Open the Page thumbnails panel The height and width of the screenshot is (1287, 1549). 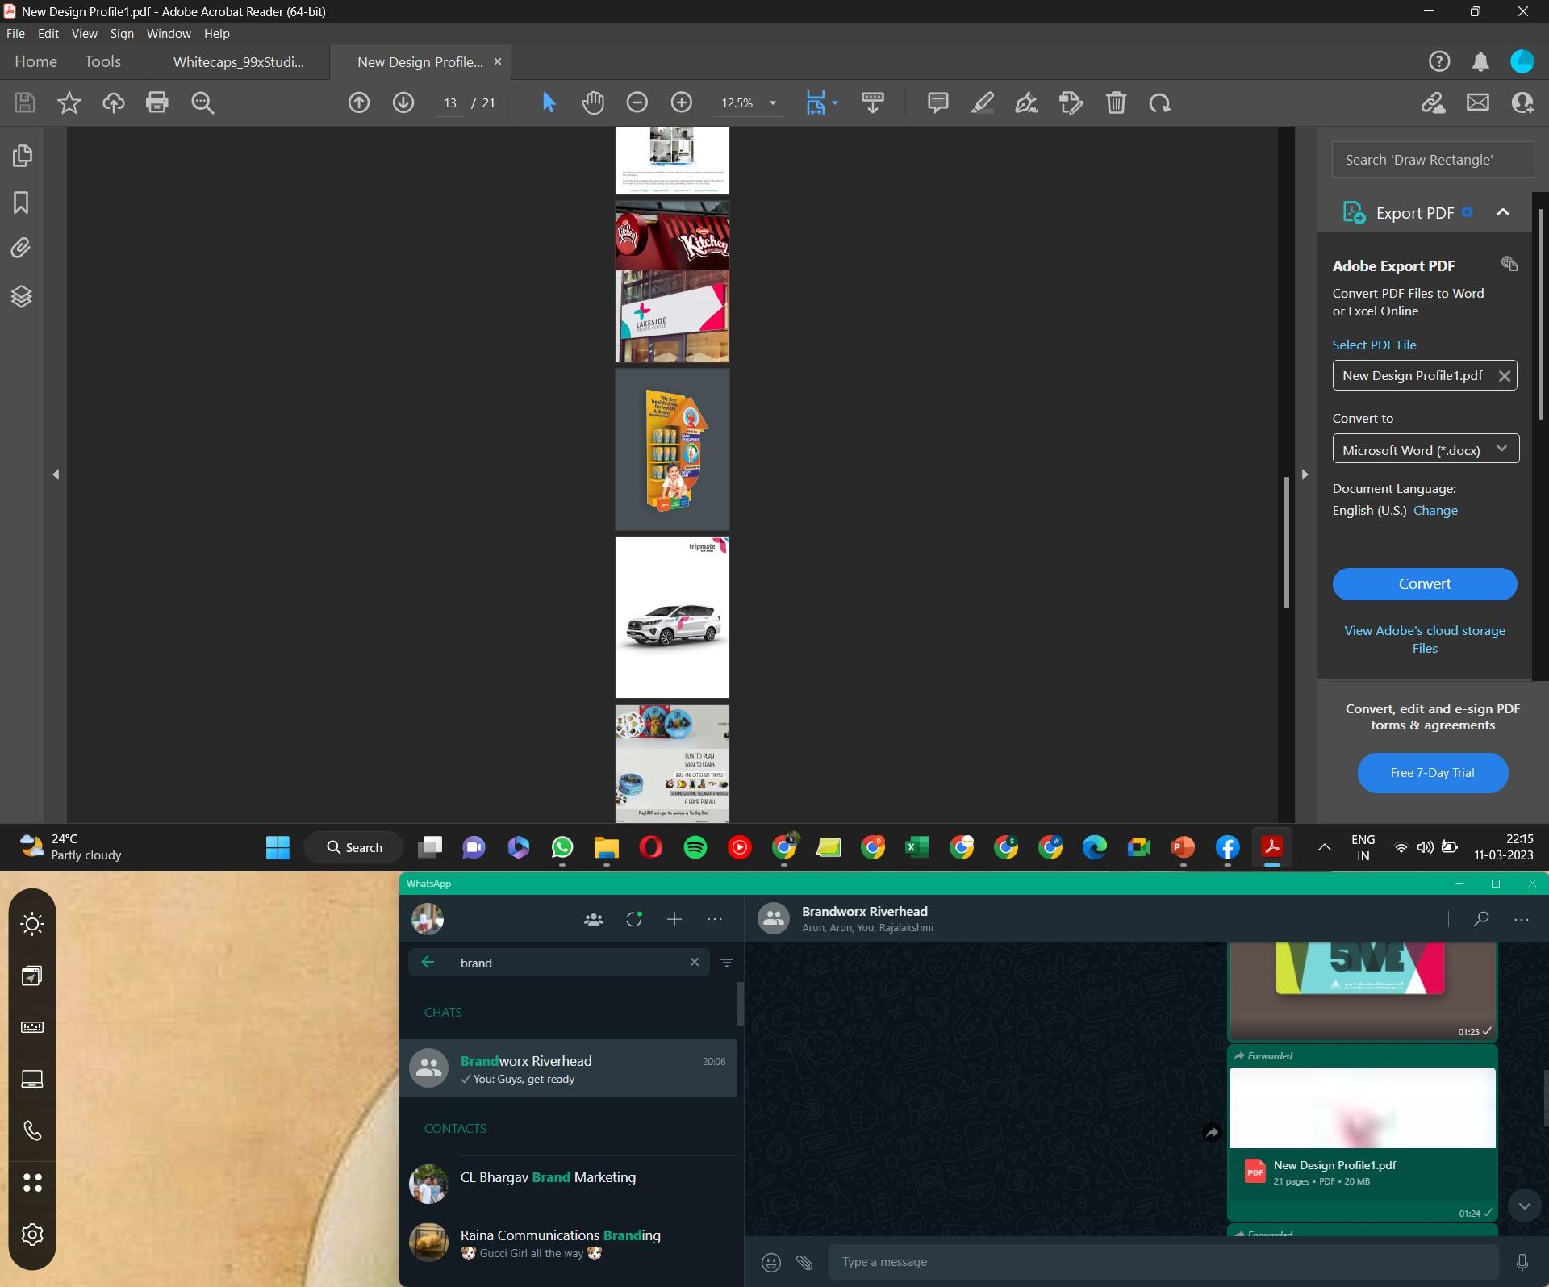(x=22, y=156)
